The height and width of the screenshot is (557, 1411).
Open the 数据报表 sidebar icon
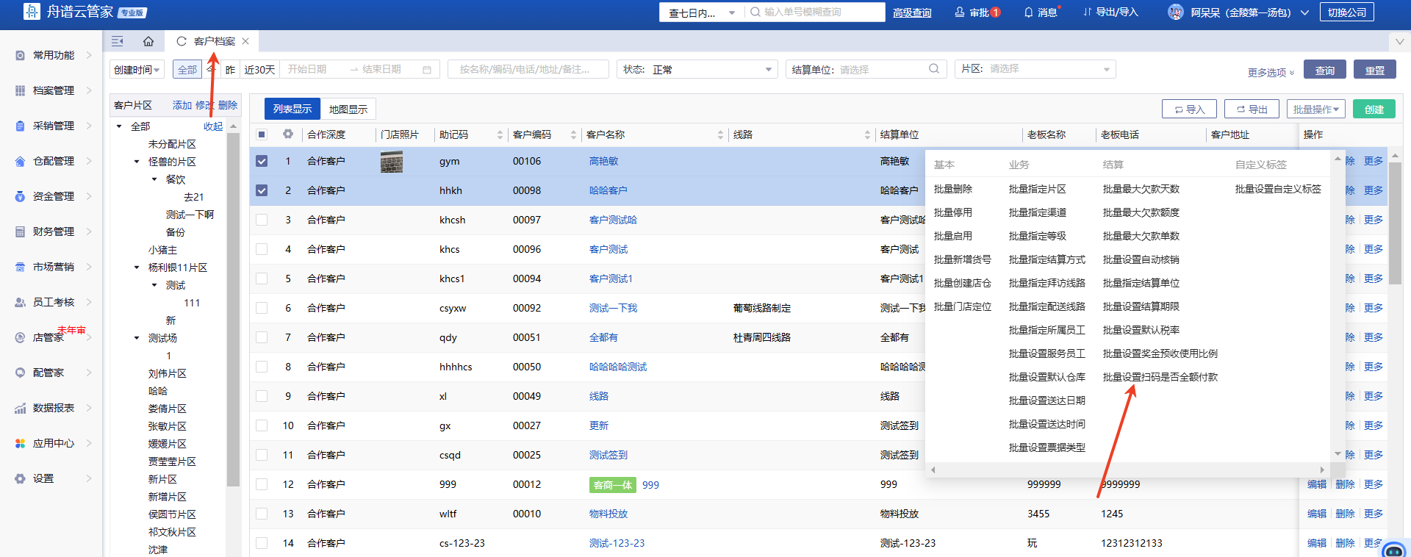20,409
